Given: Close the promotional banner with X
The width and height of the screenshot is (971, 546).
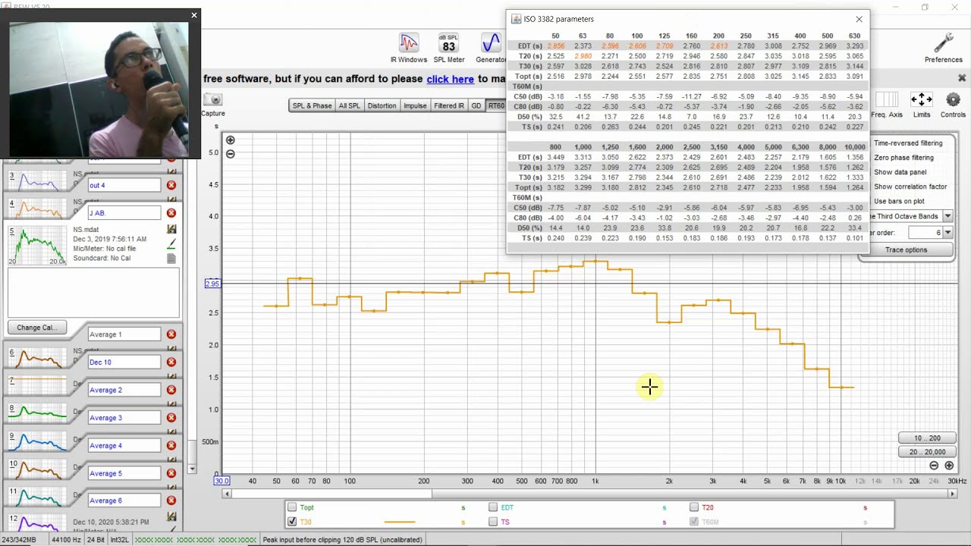Looking at the screenshot, I should pyautogui.click(x=962, y=78).
